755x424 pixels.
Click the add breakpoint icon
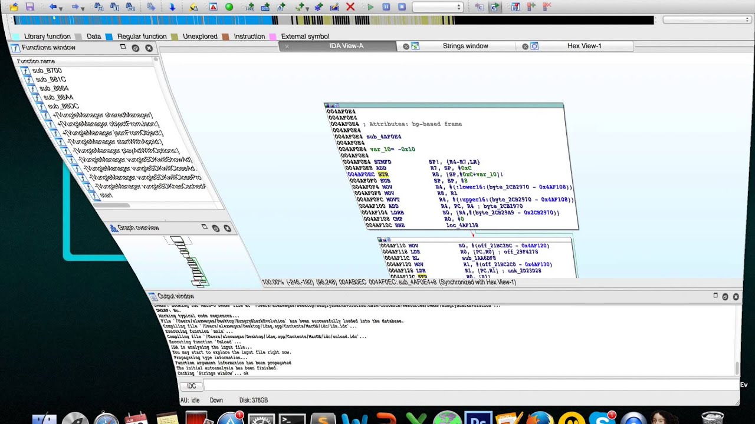tap(531, 7)
